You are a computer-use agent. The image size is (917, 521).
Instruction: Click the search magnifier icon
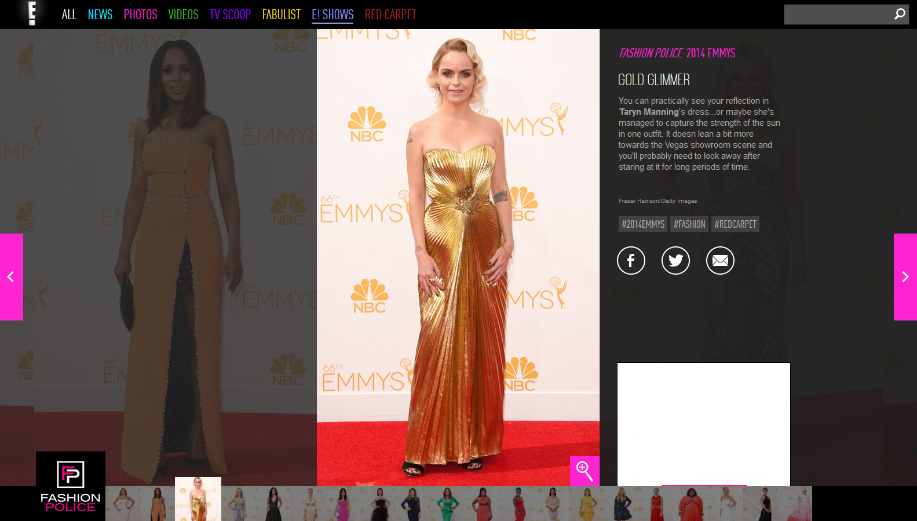899,14
